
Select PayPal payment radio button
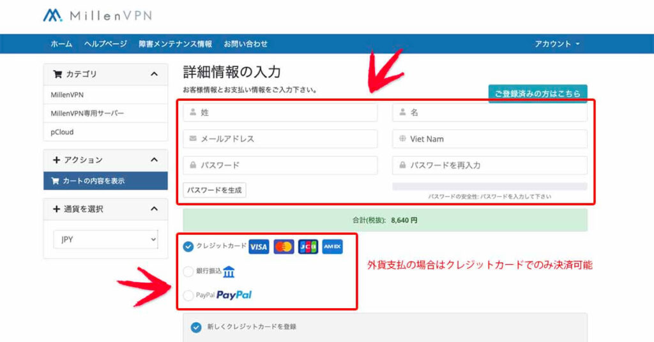pyautogui.click(x=188, y=295)
